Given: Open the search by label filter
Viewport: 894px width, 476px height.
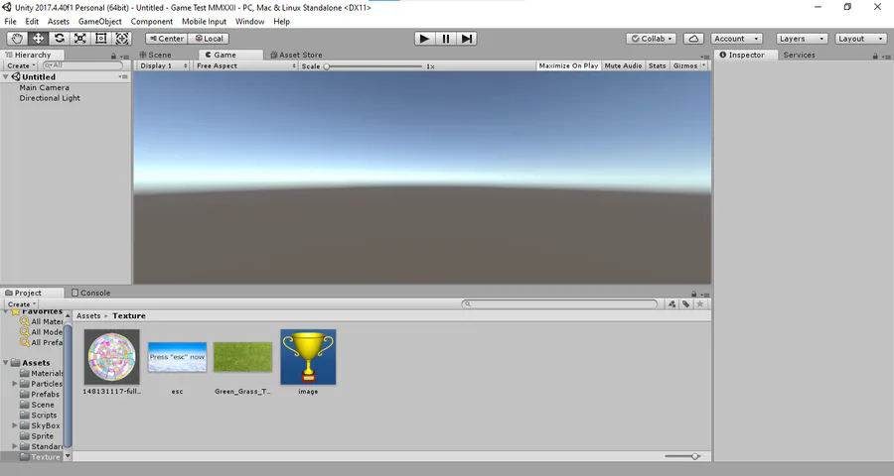Looking at the screenshot, I should click(685, 304).
